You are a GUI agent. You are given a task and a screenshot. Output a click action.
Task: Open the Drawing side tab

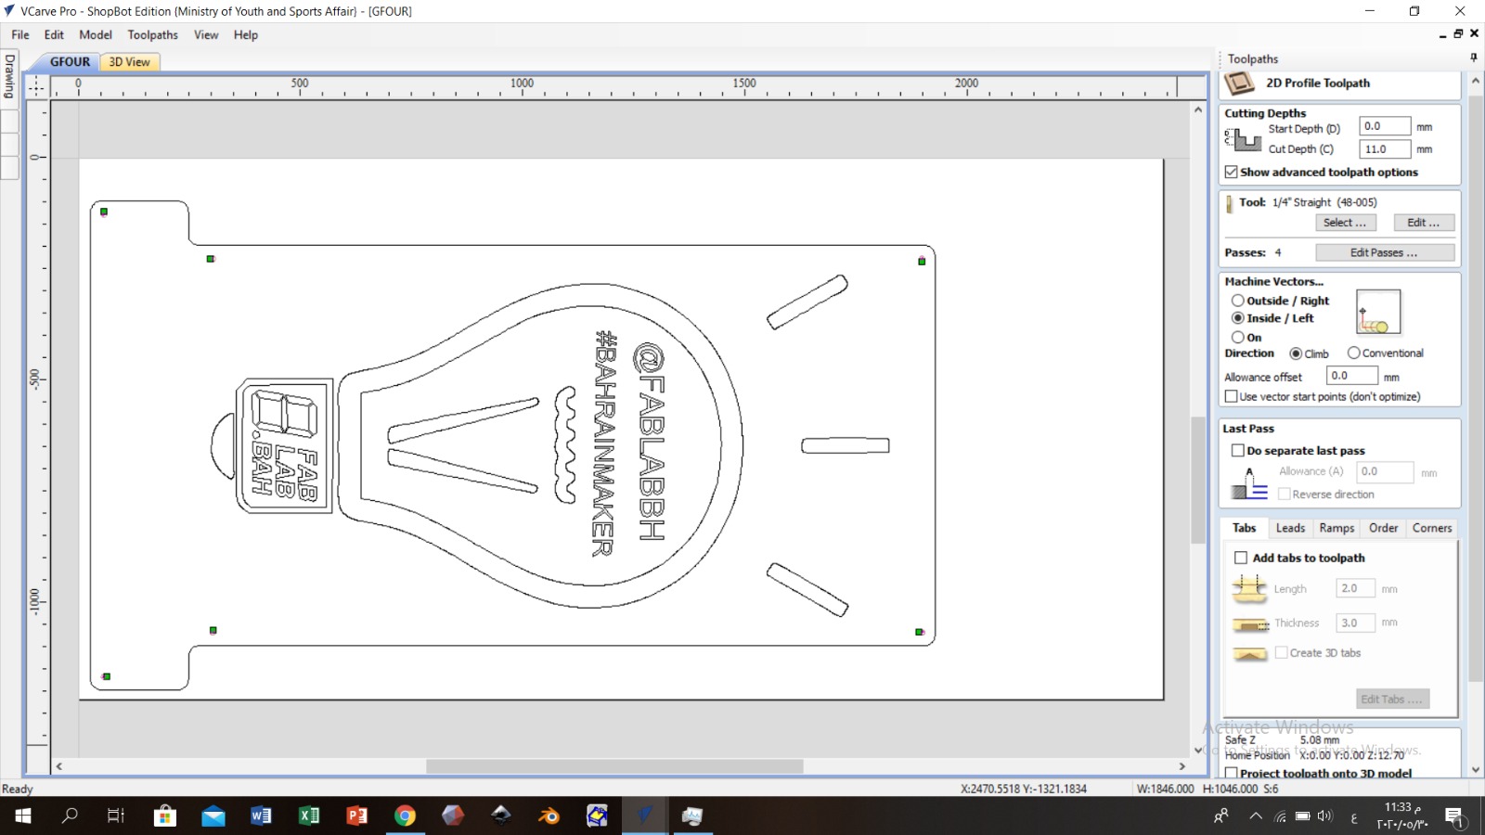[x=9, y=76]
